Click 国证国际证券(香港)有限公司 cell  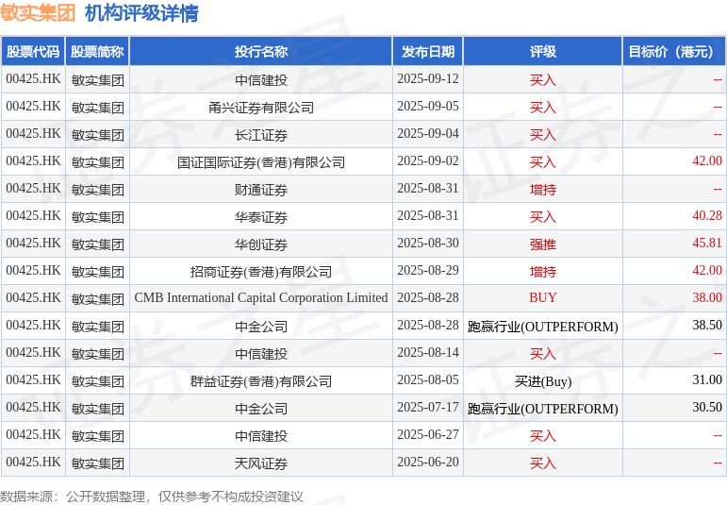point(261,162)
